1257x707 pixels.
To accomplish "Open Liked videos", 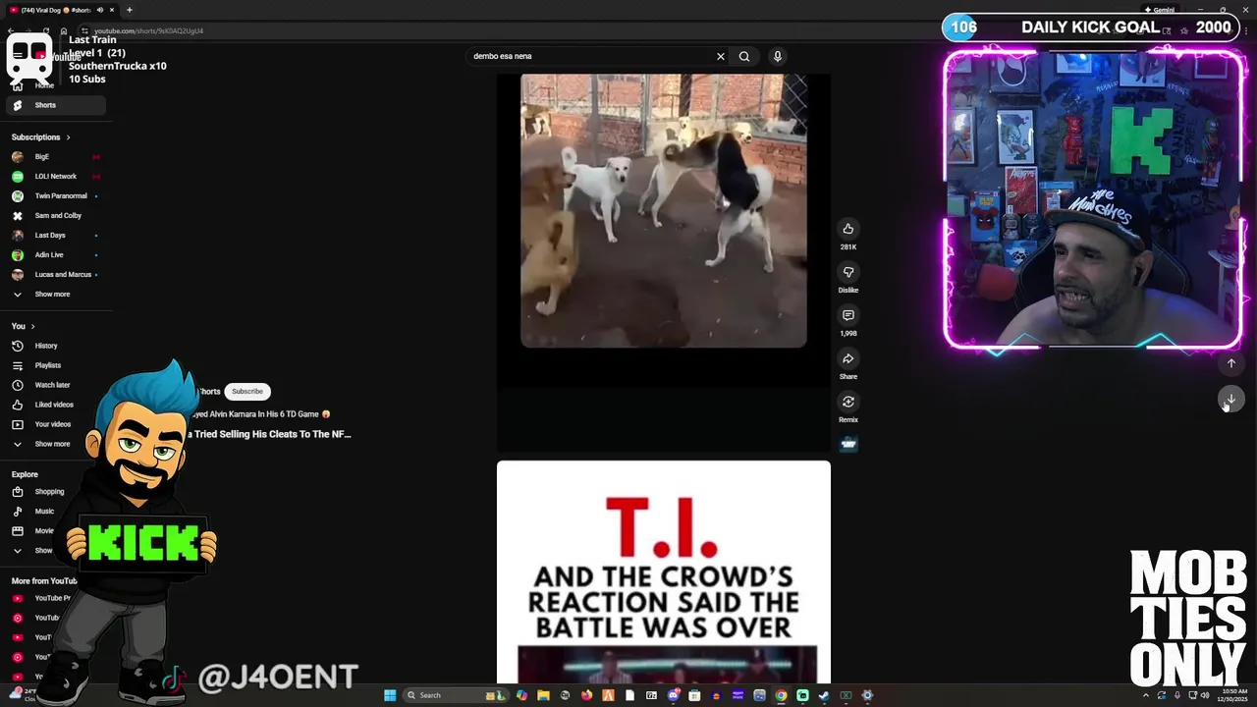I will (55, 405).
